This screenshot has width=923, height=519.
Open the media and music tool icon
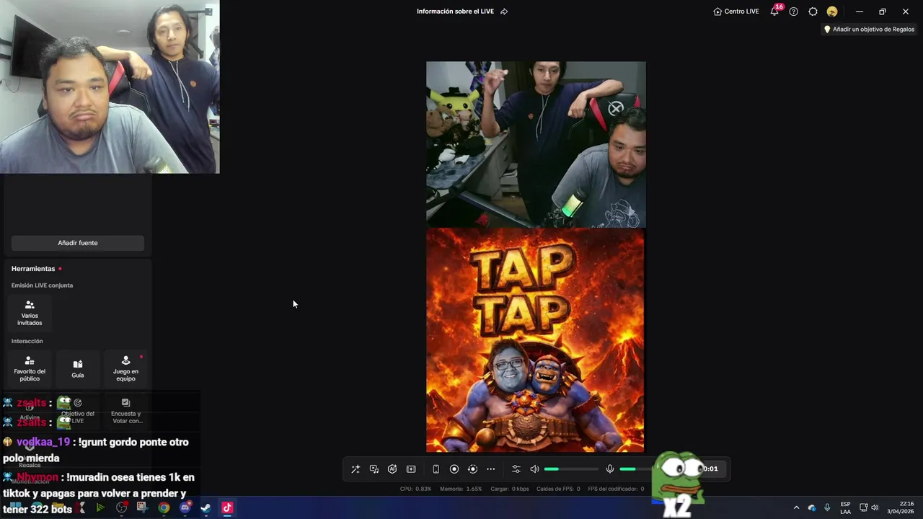click(x=374, y=469)
